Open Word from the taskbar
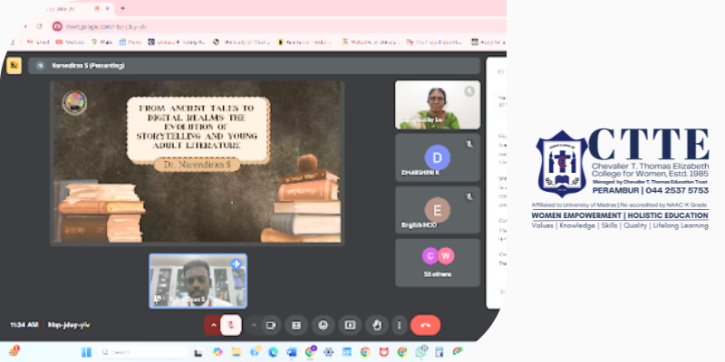The width and height of the screenshot is (725, 362). pyautogui.click(x=292, y=352)
